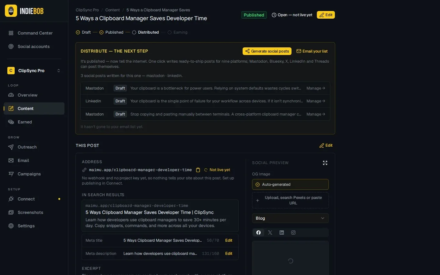440x275 pixels.
Task: Open Social accounts page
Action: coord(34,46)
